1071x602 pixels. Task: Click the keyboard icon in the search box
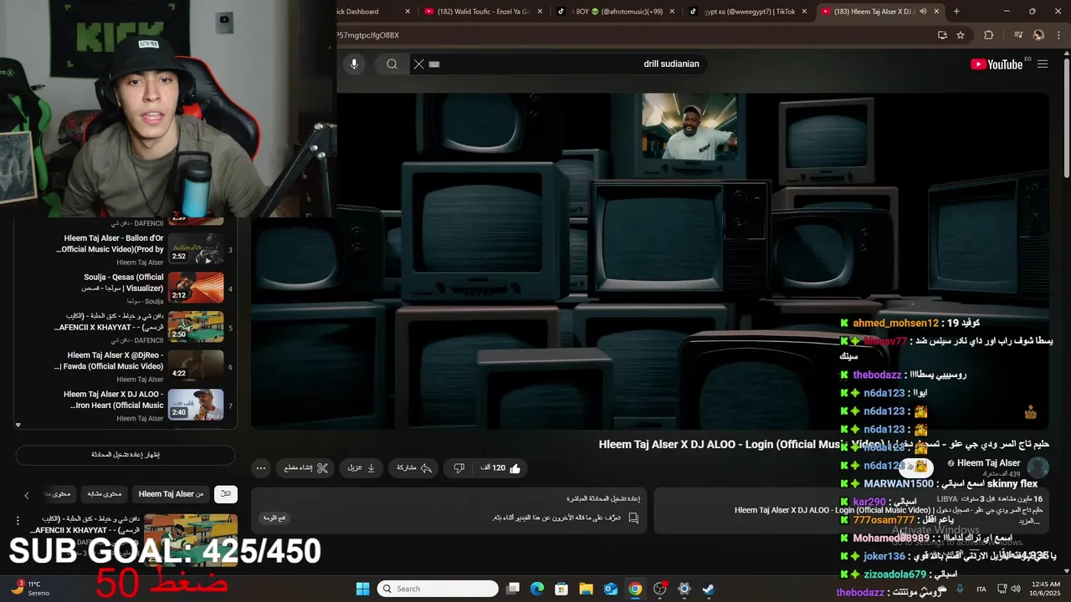click(x=434, y=64)
